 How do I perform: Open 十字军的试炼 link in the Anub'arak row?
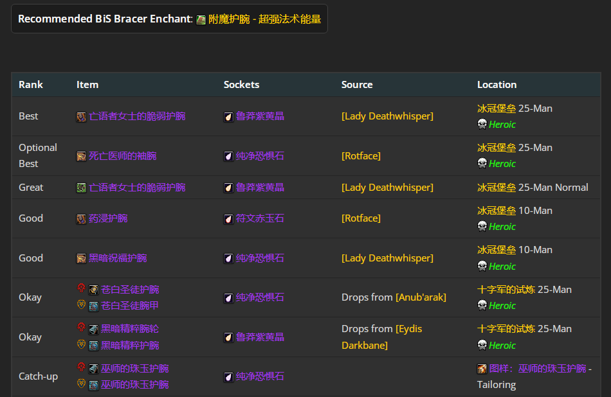click(x=506, y=290)
